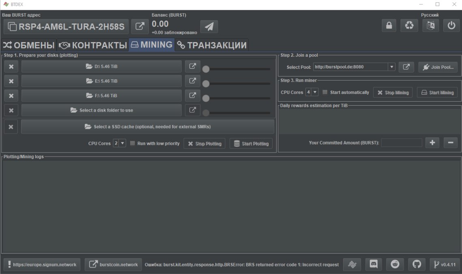Select node https://europe.signum.network
Screen dimensions: 462x274
tap(42, 265)
